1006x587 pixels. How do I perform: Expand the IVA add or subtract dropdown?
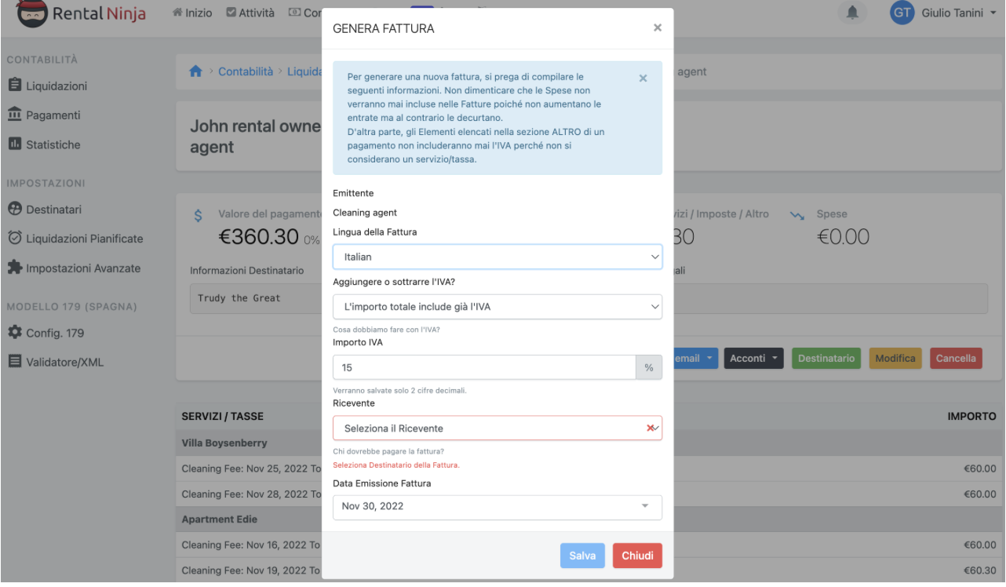tap(497, 307)
